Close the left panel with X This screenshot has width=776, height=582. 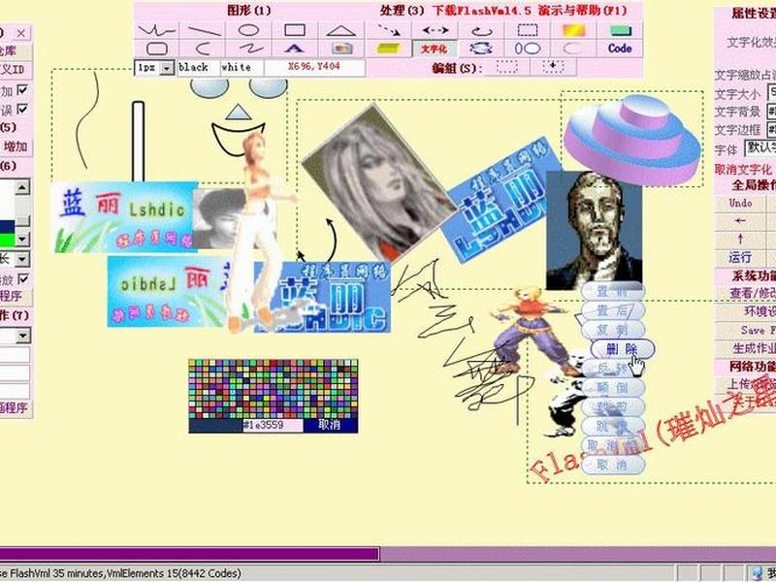pyautogui.click(x=20, y=33)
